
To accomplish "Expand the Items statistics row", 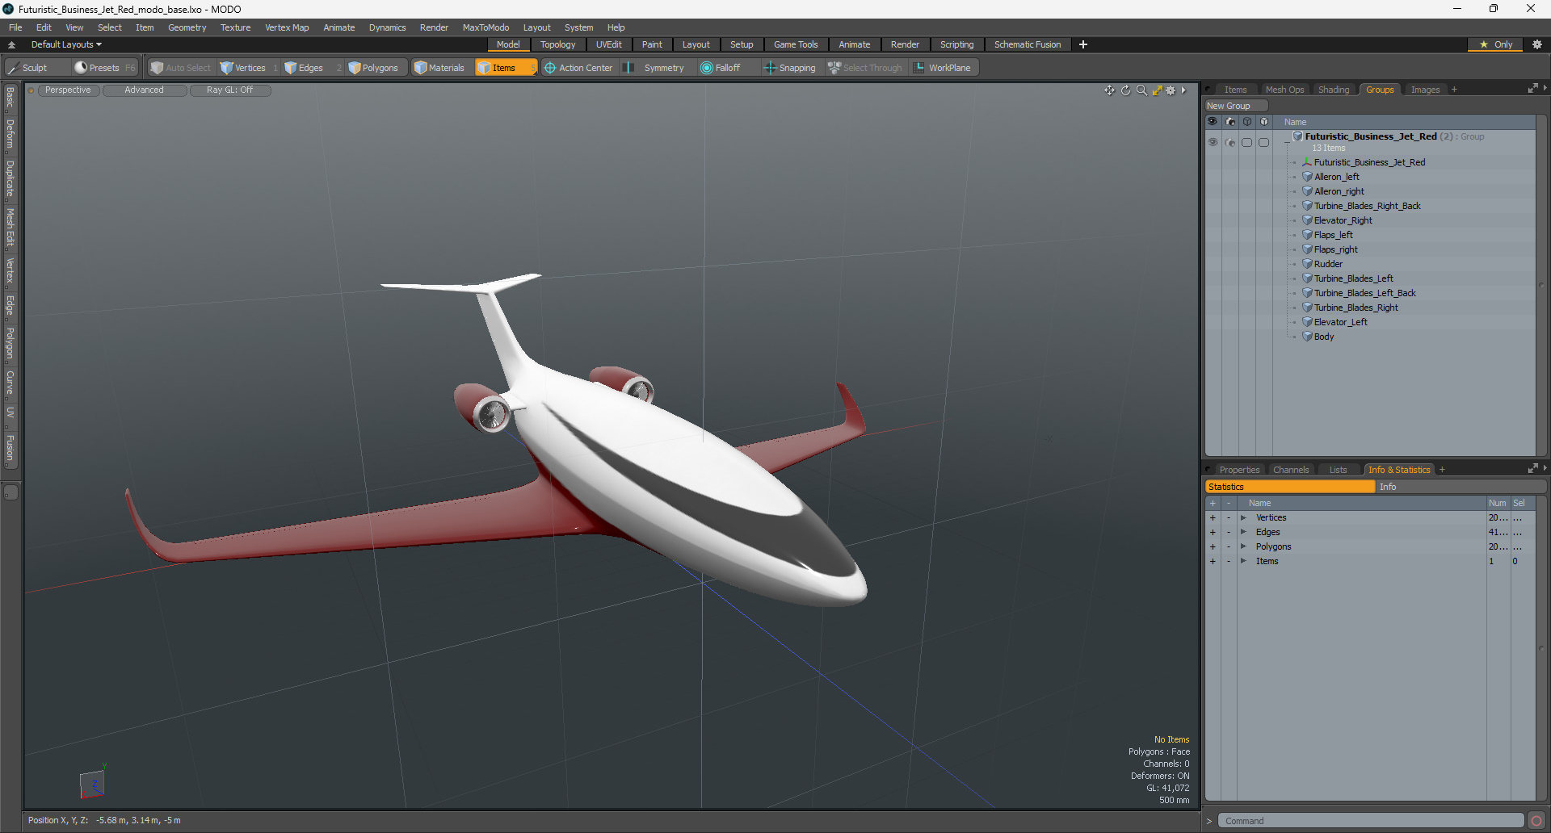I will click(1243, 562).
